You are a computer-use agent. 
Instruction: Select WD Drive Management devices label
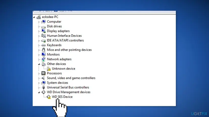tap(69, 92)
